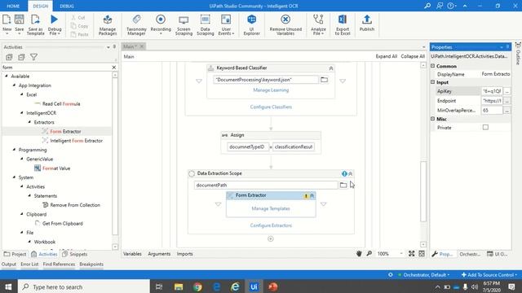Open the Activities filter funnel

(x=33, y=57)
